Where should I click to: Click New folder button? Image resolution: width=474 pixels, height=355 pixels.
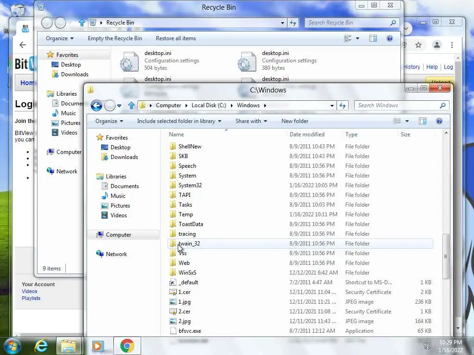coord(295,121)
